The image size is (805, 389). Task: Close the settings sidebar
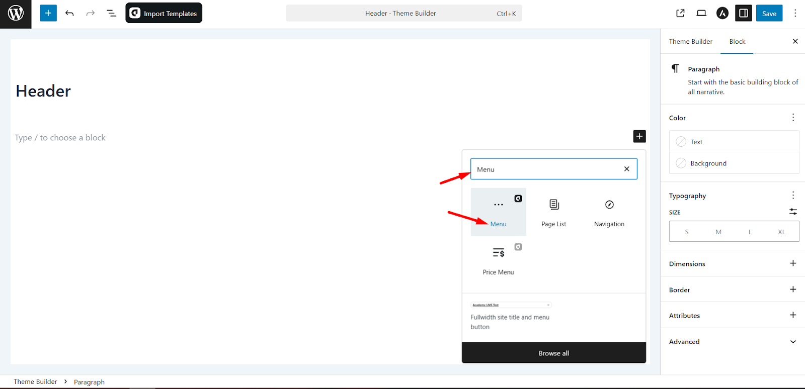tap(795, 41)
